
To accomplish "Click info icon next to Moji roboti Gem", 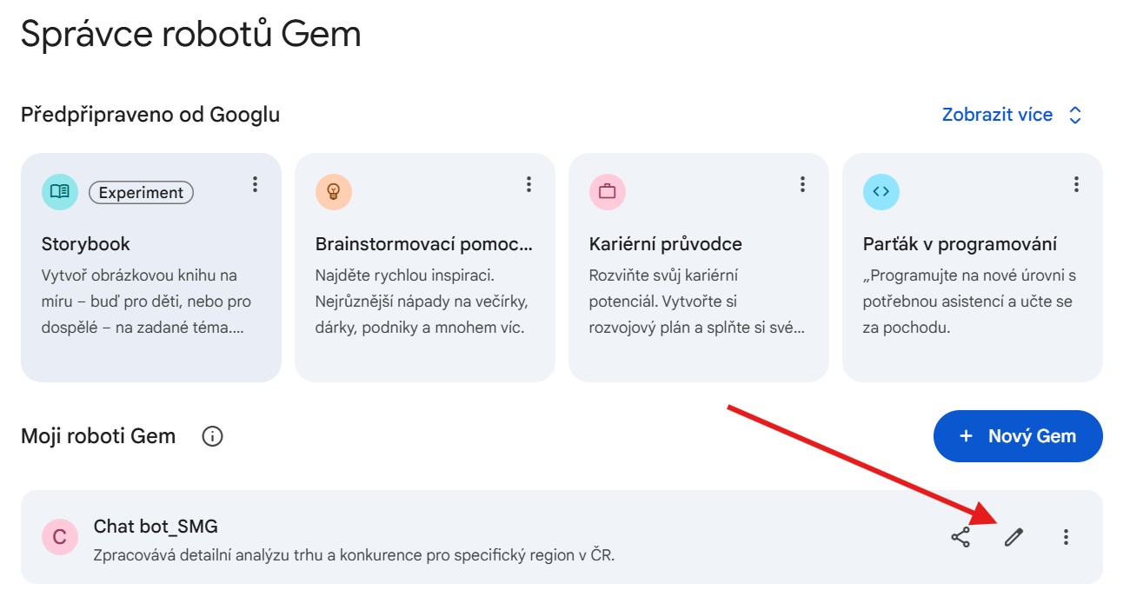I will coord(212,436).
